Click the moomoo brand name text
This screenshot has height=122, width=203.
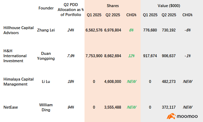click(187, 116)
